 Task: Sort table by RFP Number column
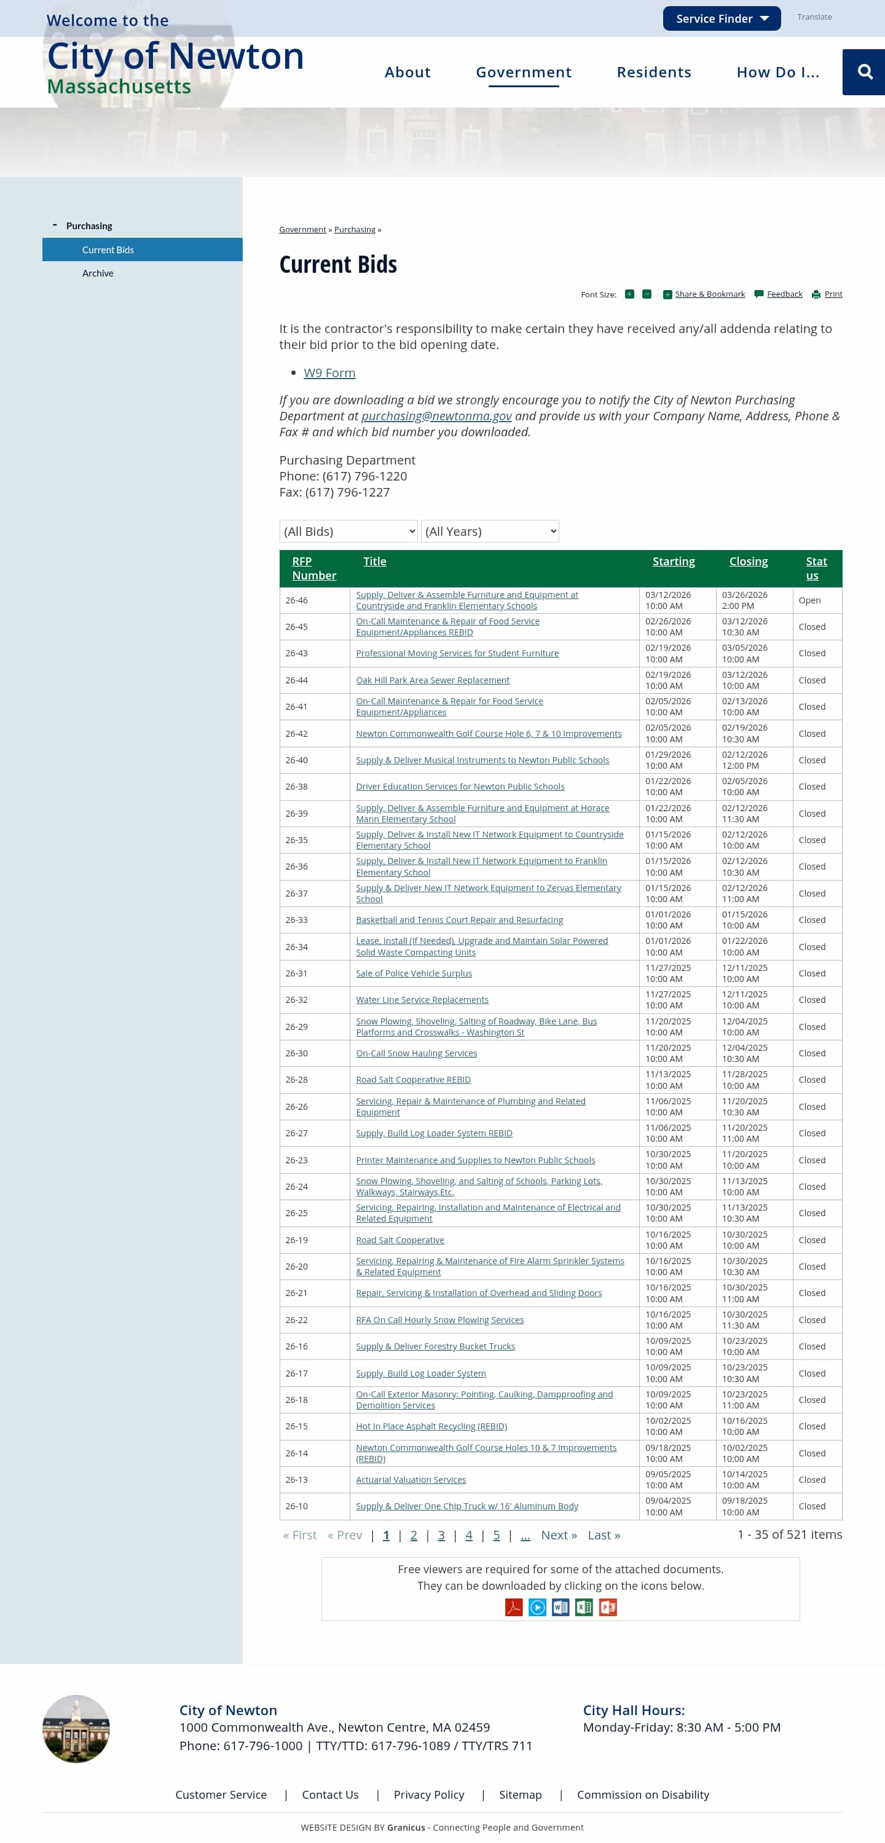point(313,568)
